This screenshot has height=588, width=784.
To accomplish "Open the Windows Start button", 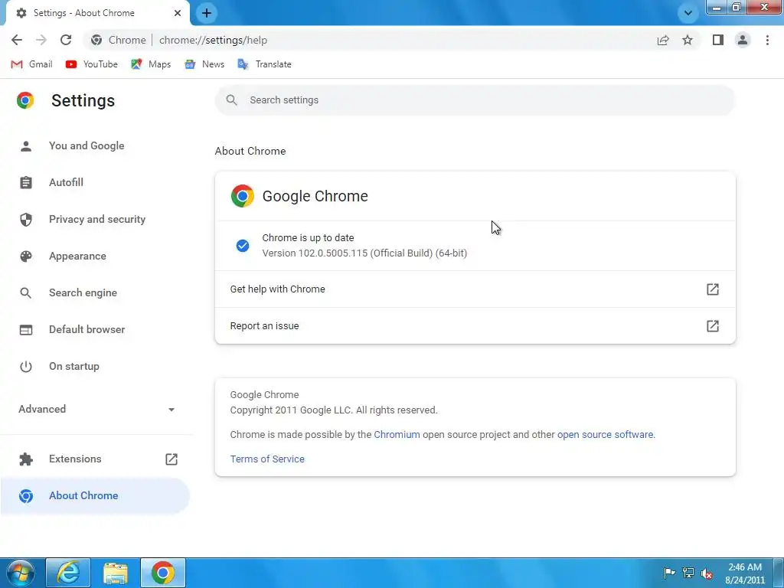I will click(x=20, y=573).
